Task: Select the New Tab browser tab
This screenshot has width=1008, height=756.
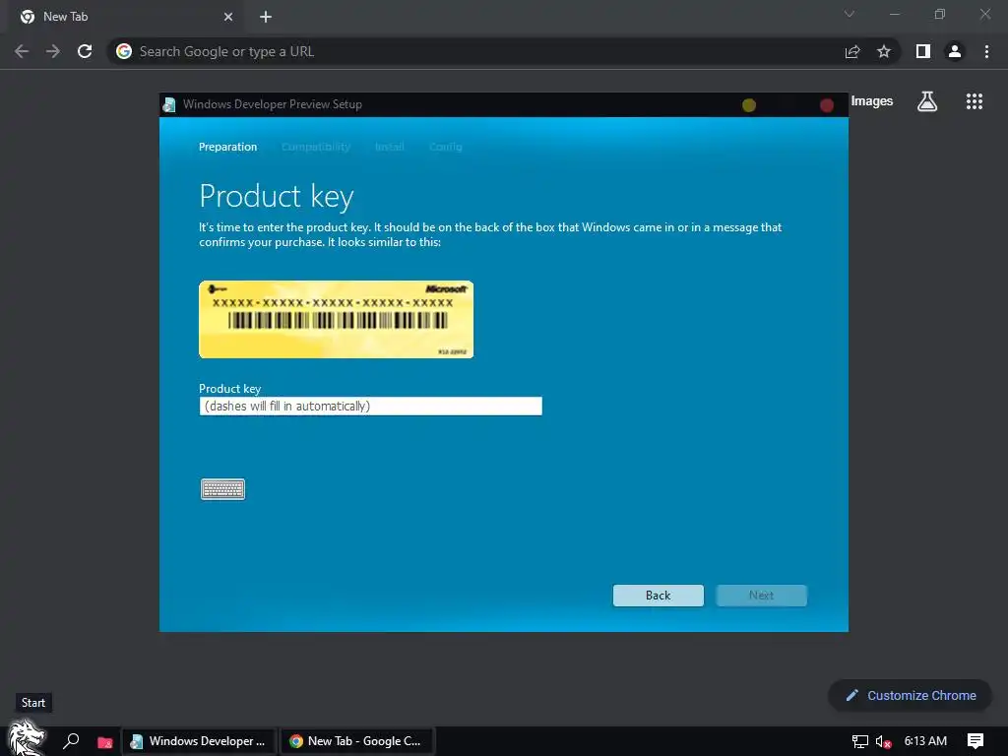Action: coord(125,17)
